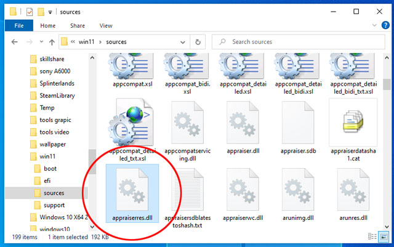Select Splinterlands folder in navigation pane
Image resolution: width=394 pixels, height=247 pixels.
click(x=57, y=83)
